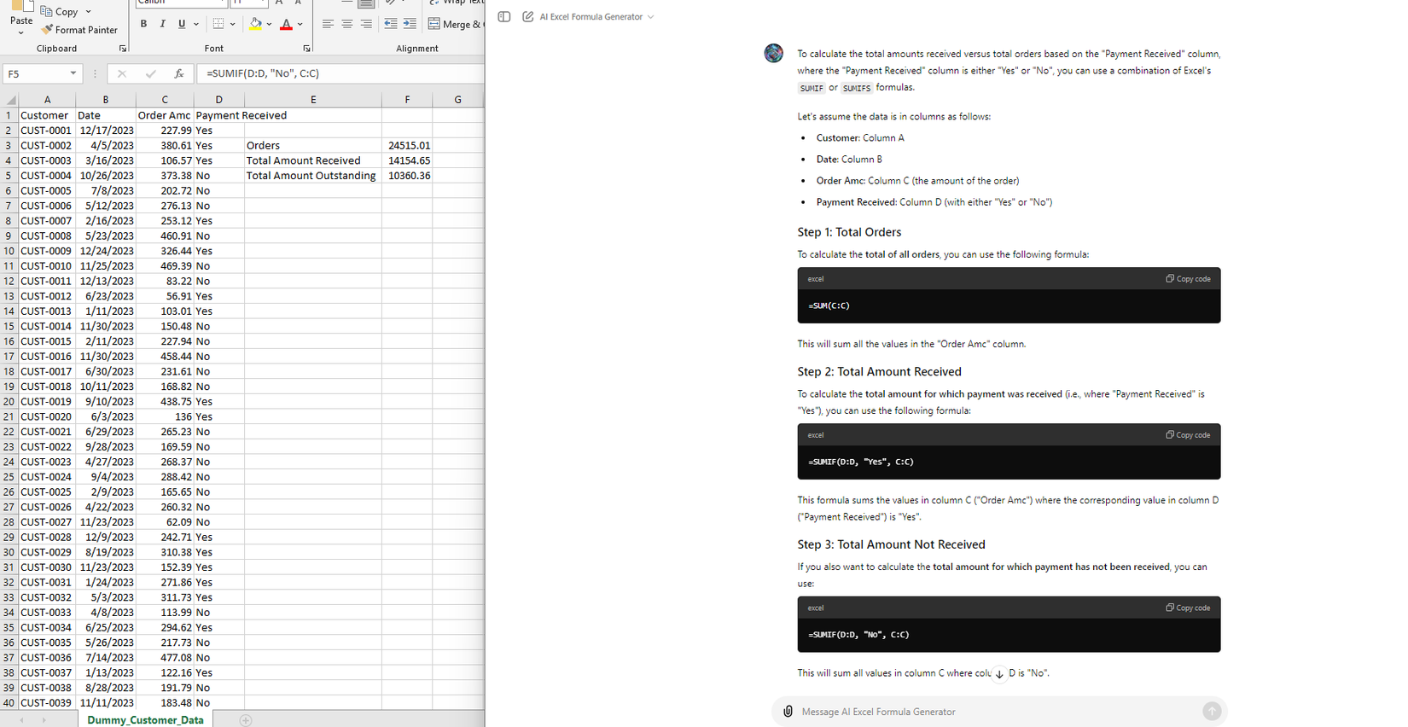Add a new worksheet with plus icon
This screenshot has height=727, width=1408.
pyautogui.click(x=246, y=720)
